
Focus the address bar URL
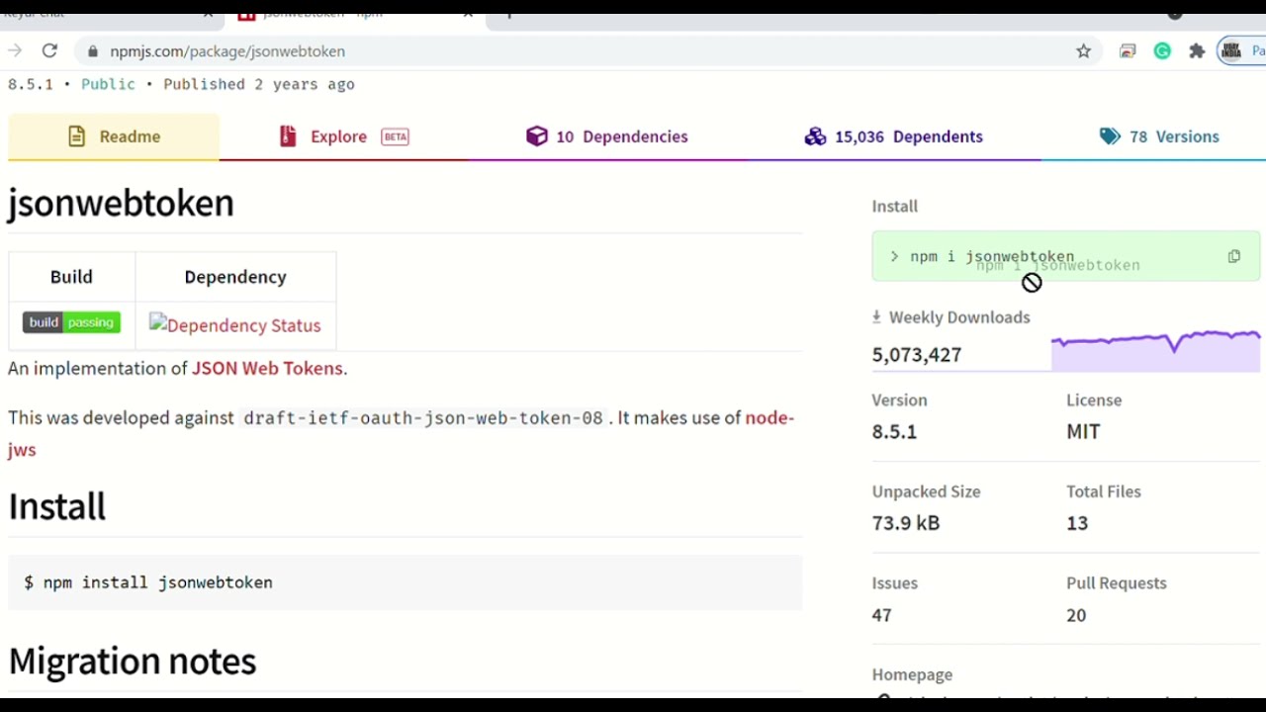[x=227, y=51]
